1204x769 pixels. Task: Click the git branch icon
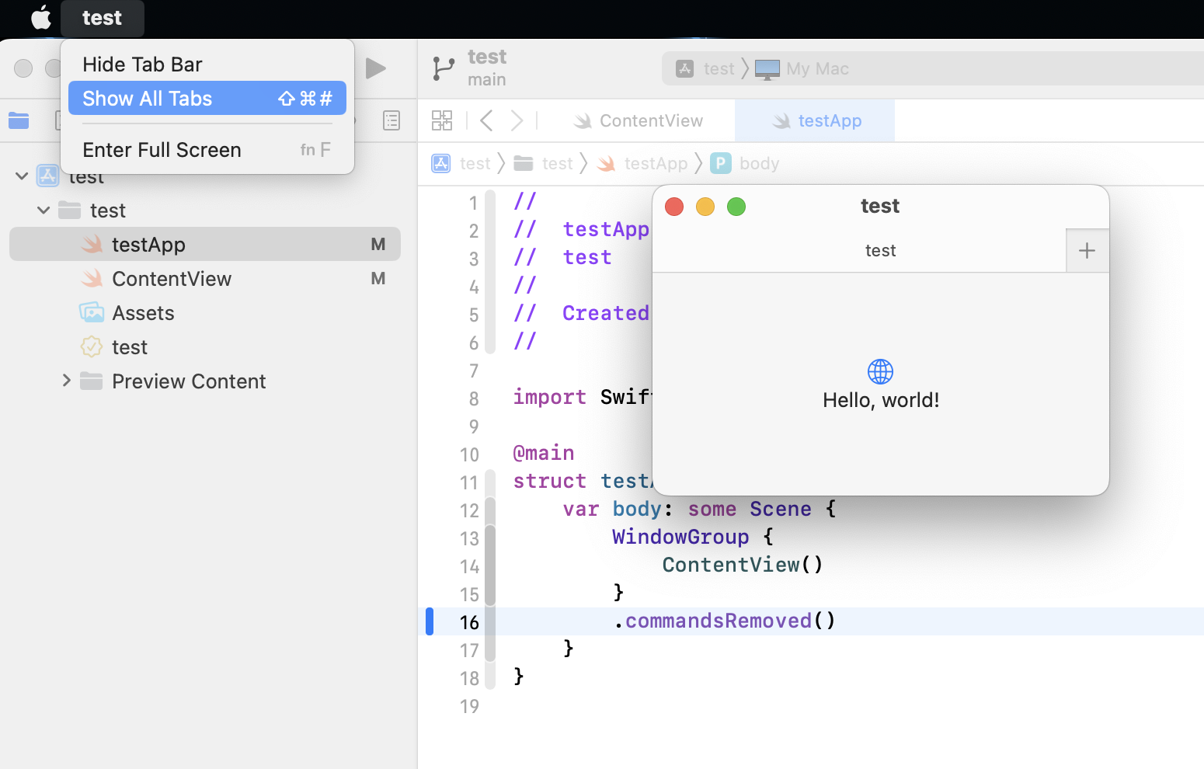pos(444,68)
